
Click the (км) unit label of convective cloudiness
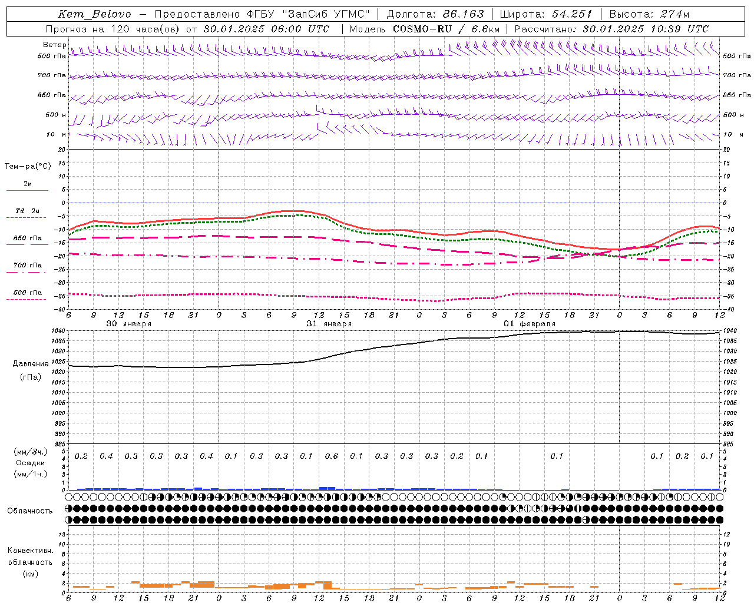(31, 574)
